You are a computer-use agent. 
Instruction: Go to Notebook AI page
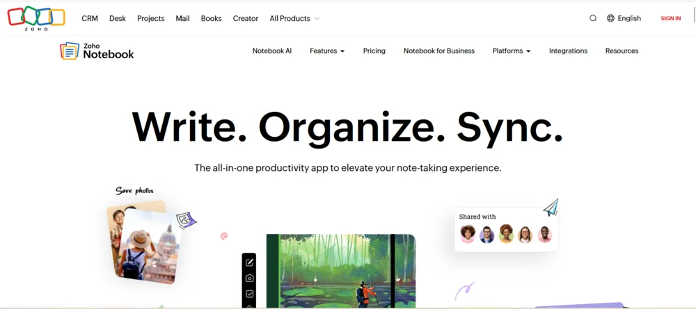tap(272, 51)
